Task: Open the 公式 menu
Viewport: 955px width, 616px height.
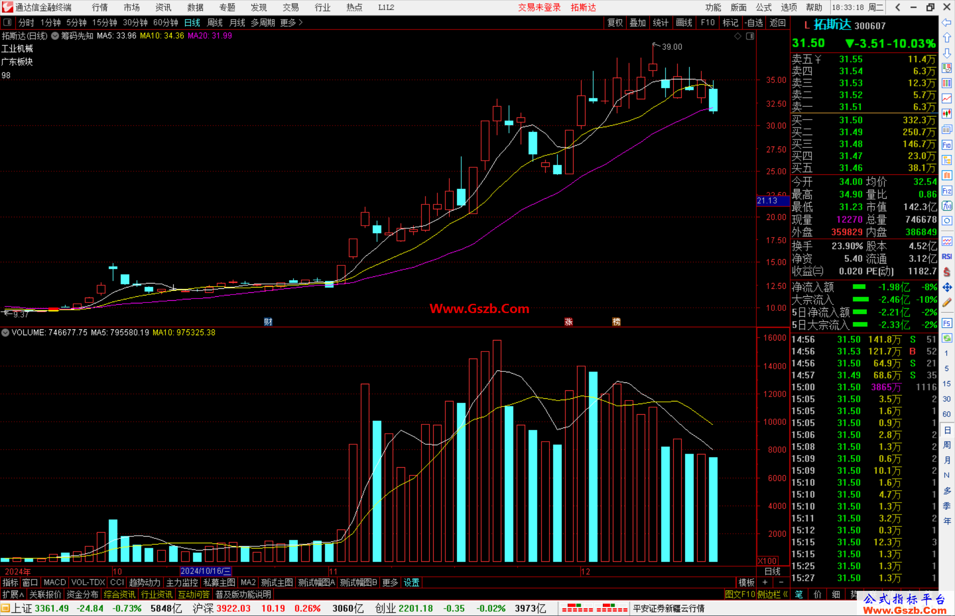Action: [764, 8]
